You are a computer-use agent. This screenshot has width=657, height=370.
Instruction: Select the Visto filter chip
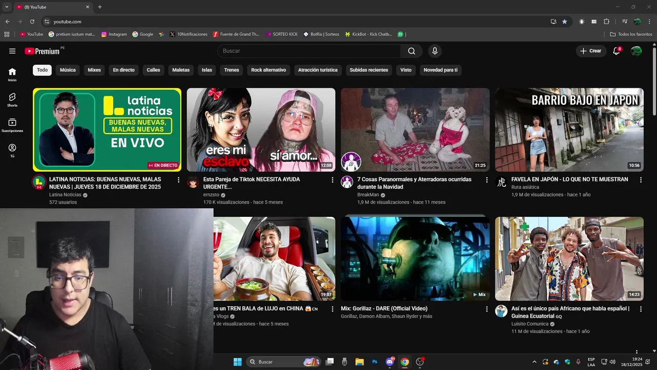click(x=406, y=70)
